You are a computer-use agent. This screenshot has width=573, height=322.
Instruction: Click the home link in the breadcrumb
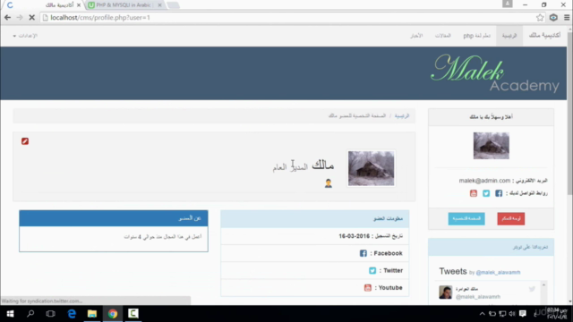[x=402, y=115]
